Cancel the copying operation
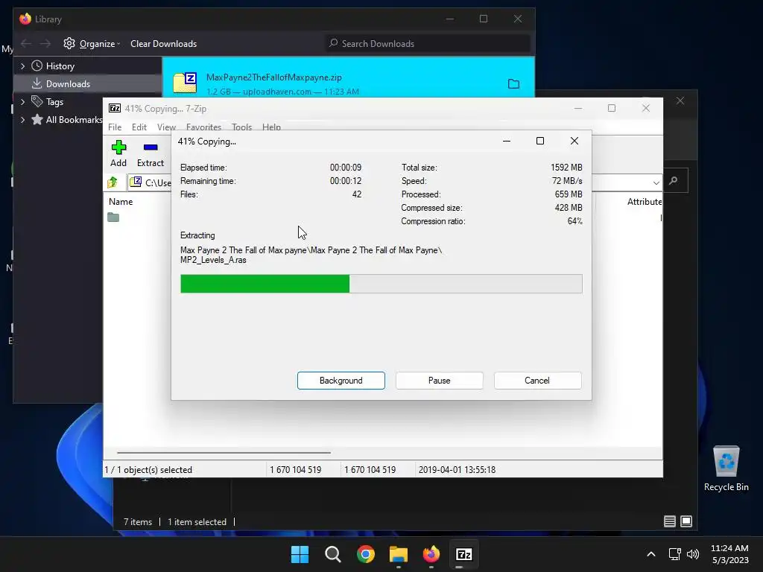The height and width of the screenshot is (572, 763). 537,381
